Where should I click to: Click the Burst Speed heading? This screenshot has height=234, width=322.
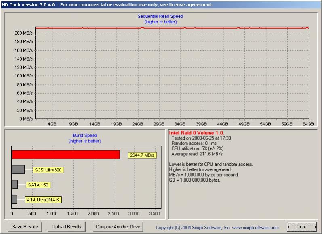pyautogui.click(x=85, y=135)
